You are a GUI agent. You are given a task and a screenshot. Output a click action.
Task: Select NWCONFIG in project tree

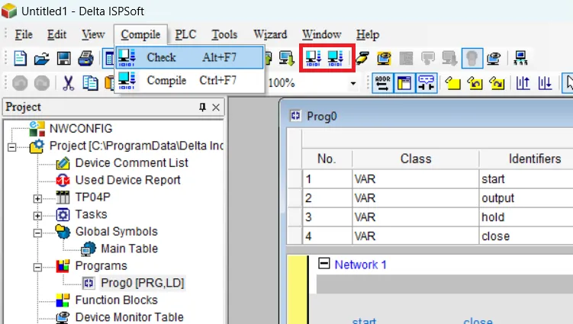click(x=81, y=129)
